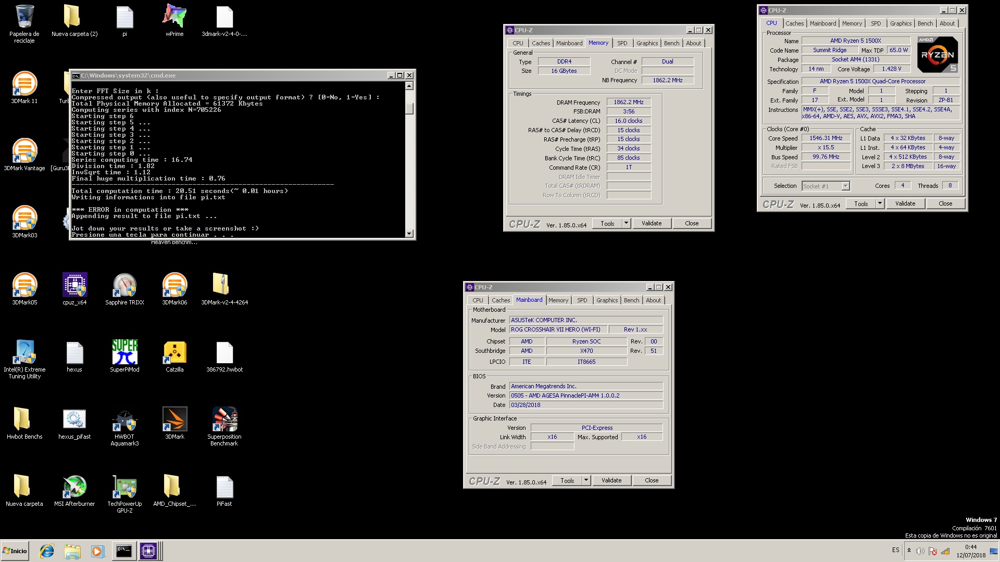The height and width of the screenshot is (562, 1000).
Task: Open the hexus file icon
Action: point(74,356)
